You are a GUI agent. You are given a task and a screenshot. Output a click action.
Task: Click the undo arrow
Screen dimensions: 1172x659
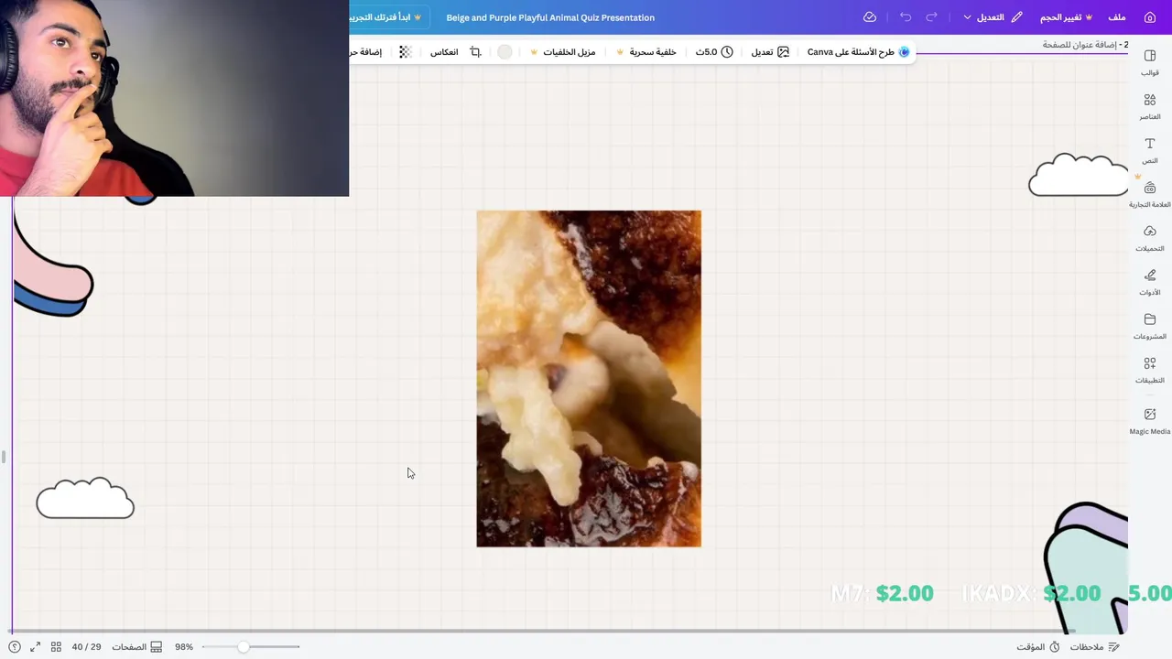pos(906,17)
